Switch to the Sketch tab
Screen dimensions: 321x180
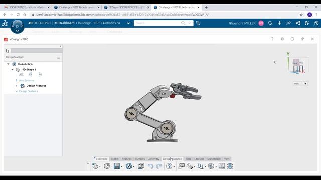click(x=114, y=159)
